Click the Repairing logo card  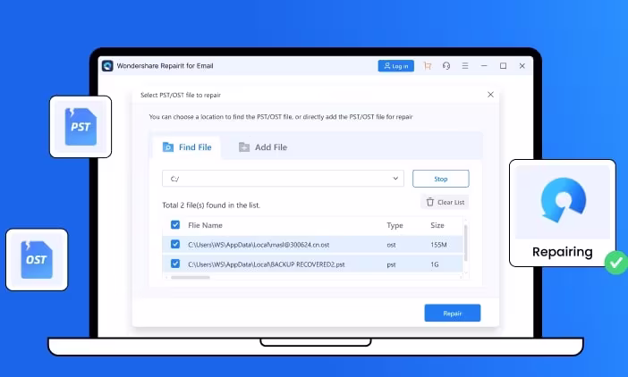coord(563,213)
